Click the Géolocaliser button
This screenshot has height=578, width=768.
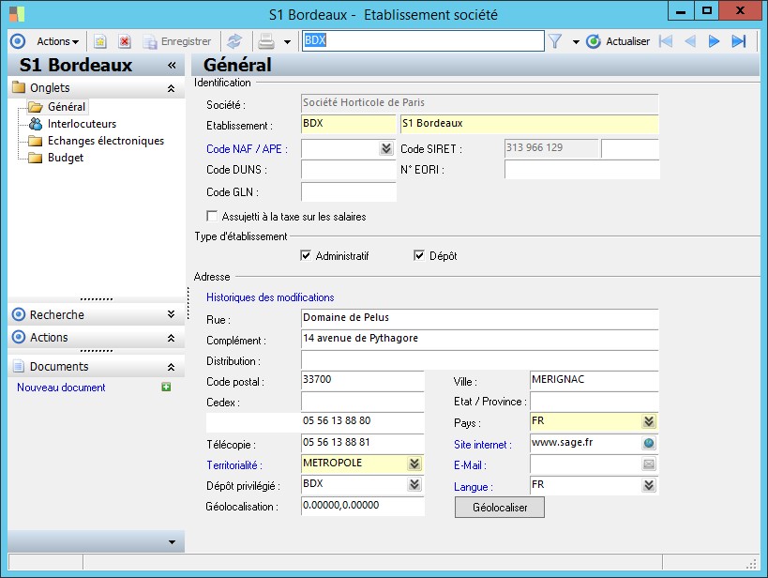tap(499, 507)
